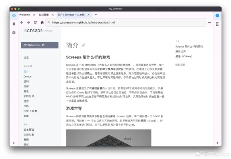Close the Welcome tab
This screenshot has height=159, width=231.
[34, 15]
